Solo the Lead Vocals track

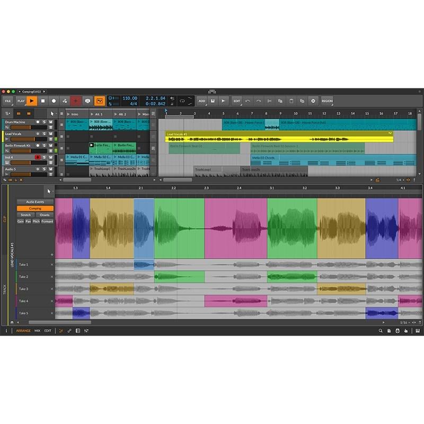[x=45, y=134]
